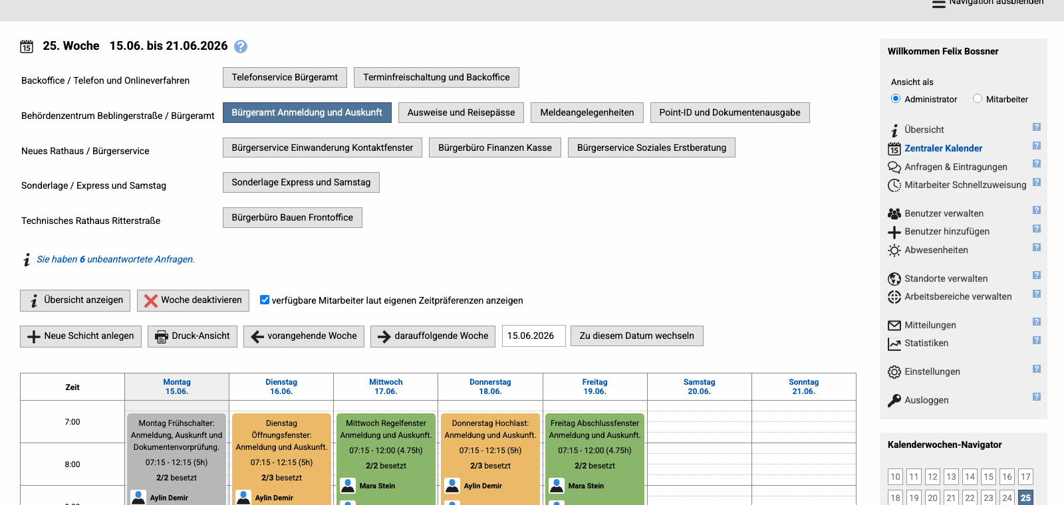The height and width of the screenshot is (505, 1064).
Task: Click help icon next to Zentraler Kalender
Action: tap(1037, 146)
